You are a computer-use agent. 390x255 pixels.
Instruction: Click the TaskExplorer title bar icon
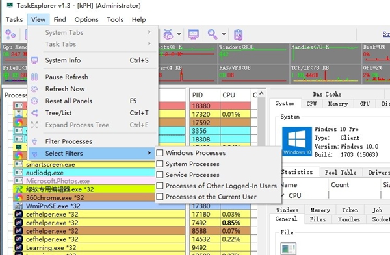tap(10, 5)
